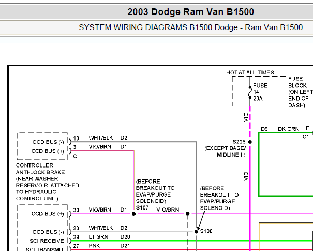313x251 pixels.
Task: Click the CCD BUS (+) pin 3 terminal
Action: (70, 151)
